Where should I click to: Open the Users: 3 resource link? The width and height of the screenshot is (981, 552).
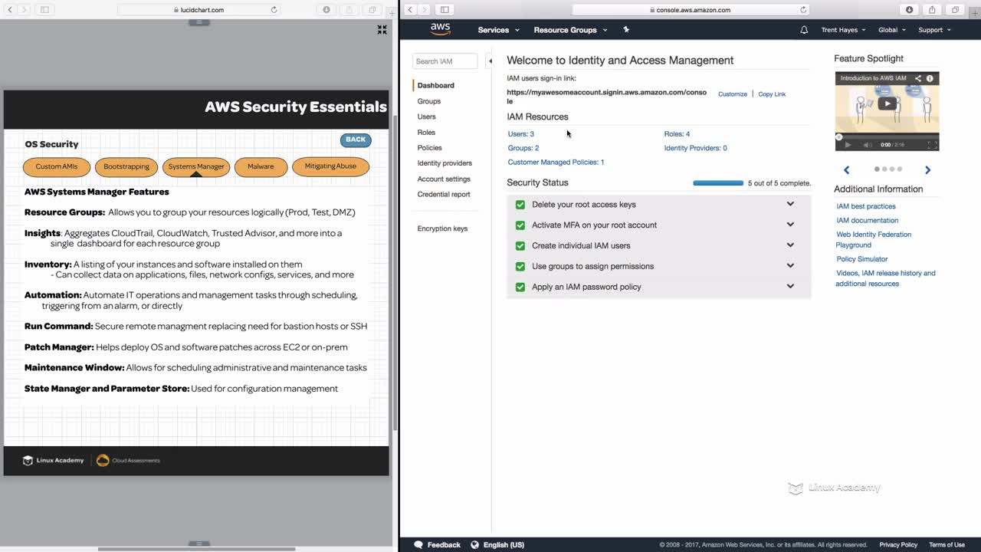[521, 134]
